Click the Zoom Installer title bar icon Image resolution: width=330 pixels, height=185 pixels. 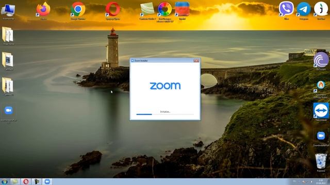(x=133, y=61)
